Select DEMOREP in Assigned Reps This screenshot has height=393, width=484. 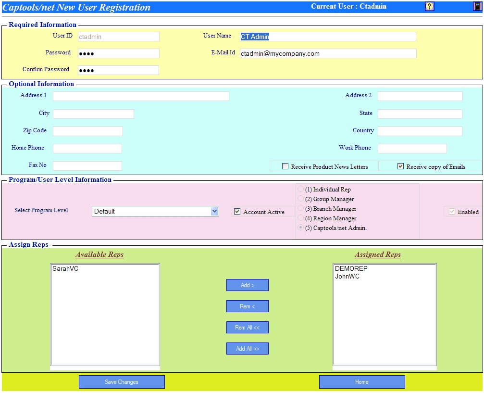coord(351,268)
